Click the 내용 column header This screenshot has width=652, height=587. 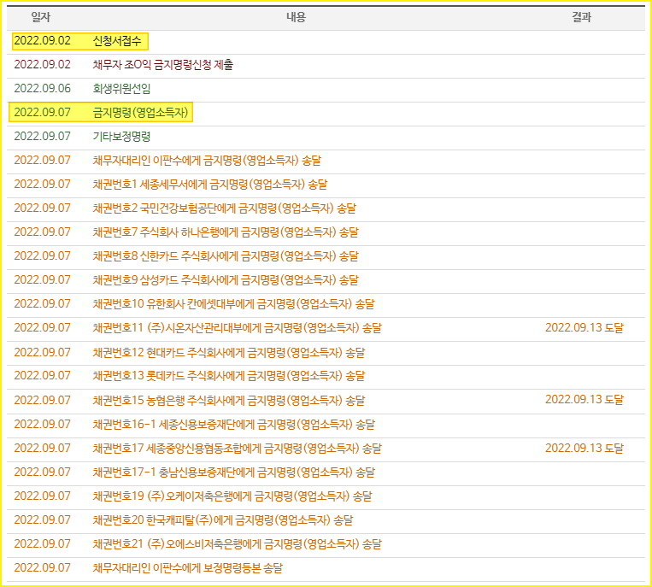(x=296, y=17)
